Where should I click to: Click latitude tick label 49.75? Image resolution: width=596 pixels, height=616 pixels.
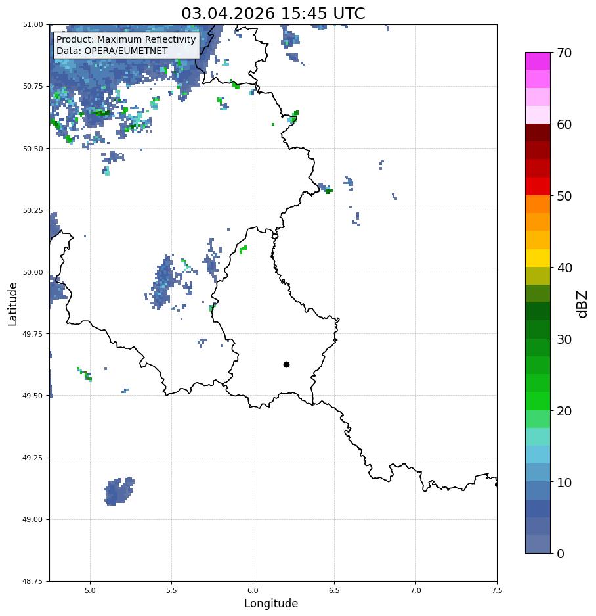click(33, 333)
